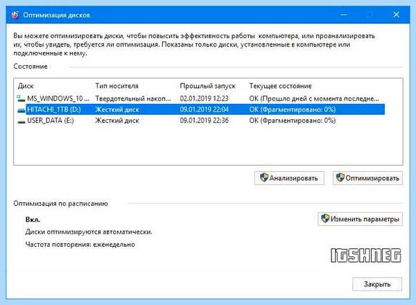Image resolution: width=416 pixels, height=305 pixels.
Task: Click the Оптимизировать button
Action: (x=367, y=178)
